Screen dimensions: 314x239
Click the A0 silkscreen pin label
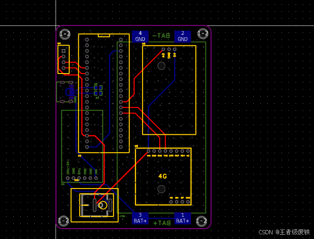point(163,55)
